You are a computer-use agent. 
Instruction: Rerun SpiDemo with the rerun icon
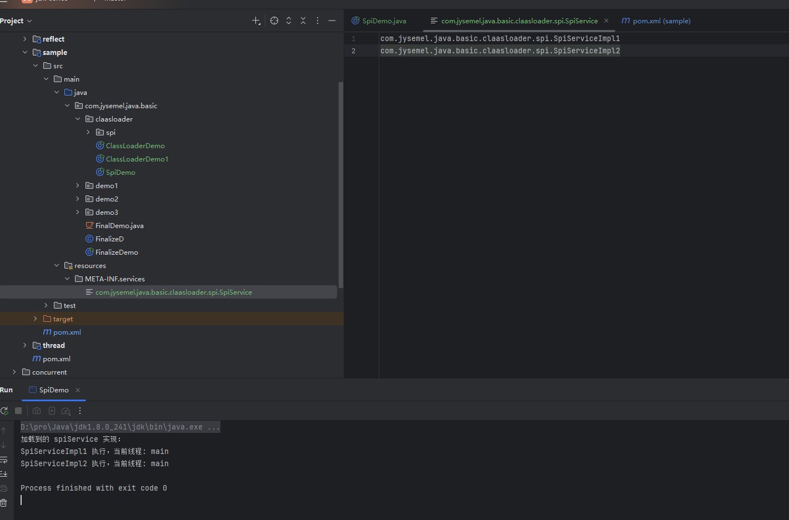(4, 411)
